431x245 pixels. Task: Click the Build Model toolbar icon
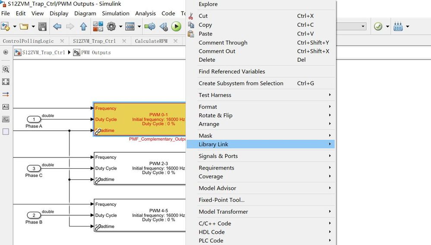(398, 27)
